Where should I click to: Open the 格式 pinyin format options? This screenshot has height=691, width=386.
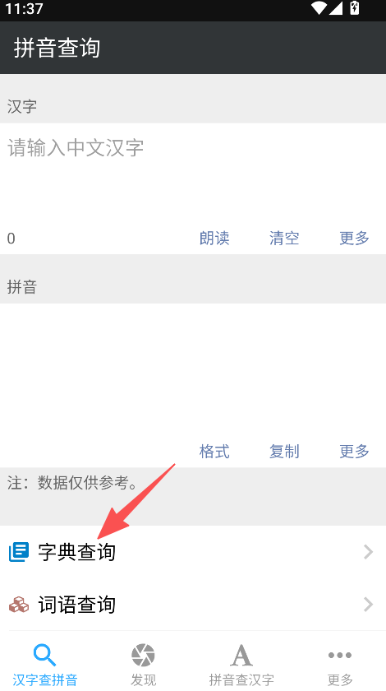click(214, 452)
